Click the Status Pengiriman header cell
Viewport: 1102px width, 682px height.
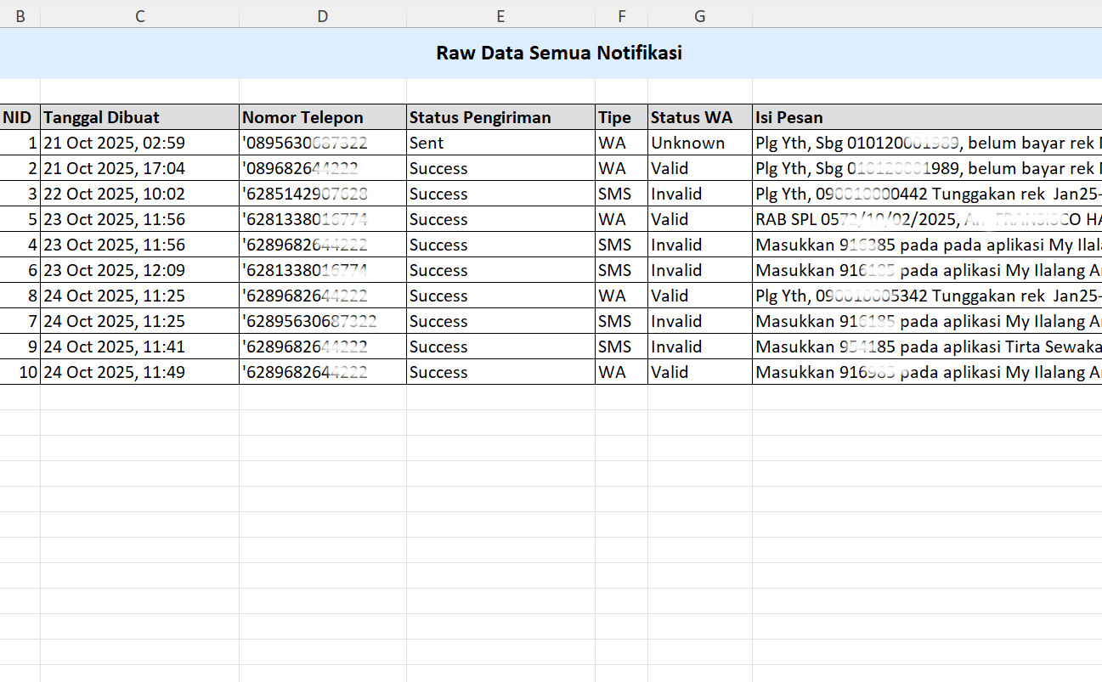point(500,117)
